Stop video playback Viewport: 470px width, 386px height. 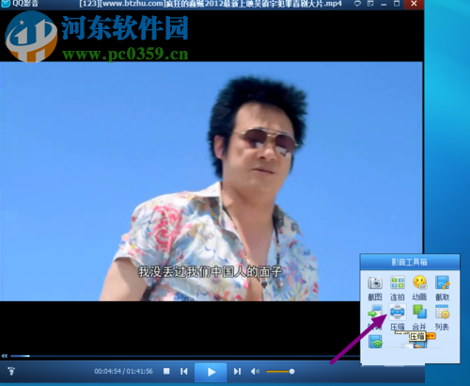coord(166,371)
